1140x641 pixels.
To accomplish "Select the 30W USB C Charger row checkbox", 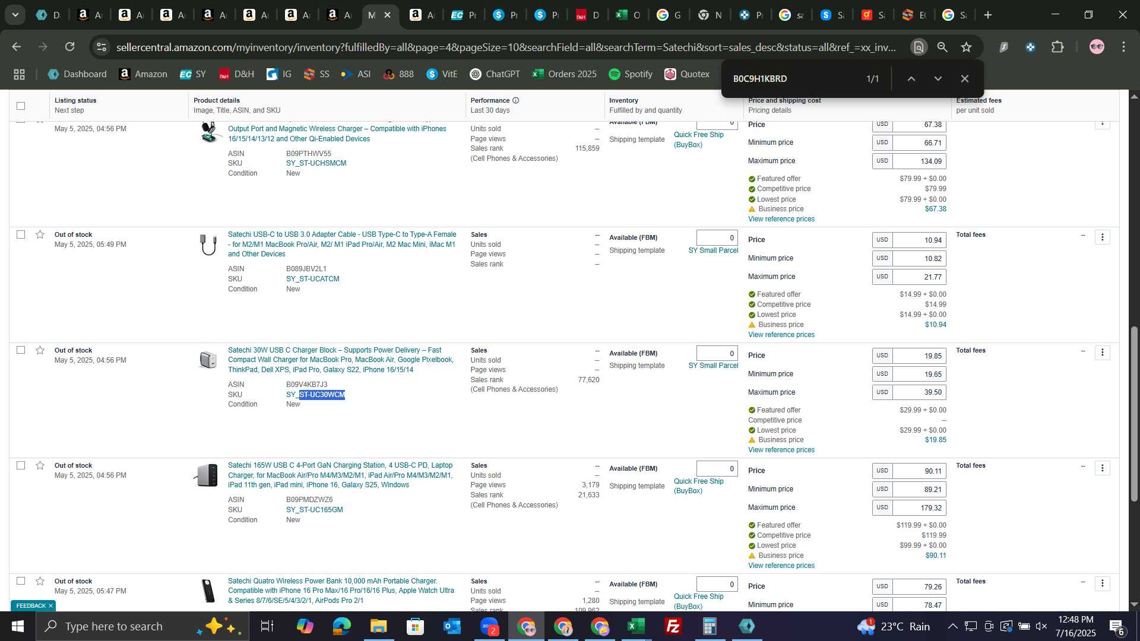I will point(21,350).
